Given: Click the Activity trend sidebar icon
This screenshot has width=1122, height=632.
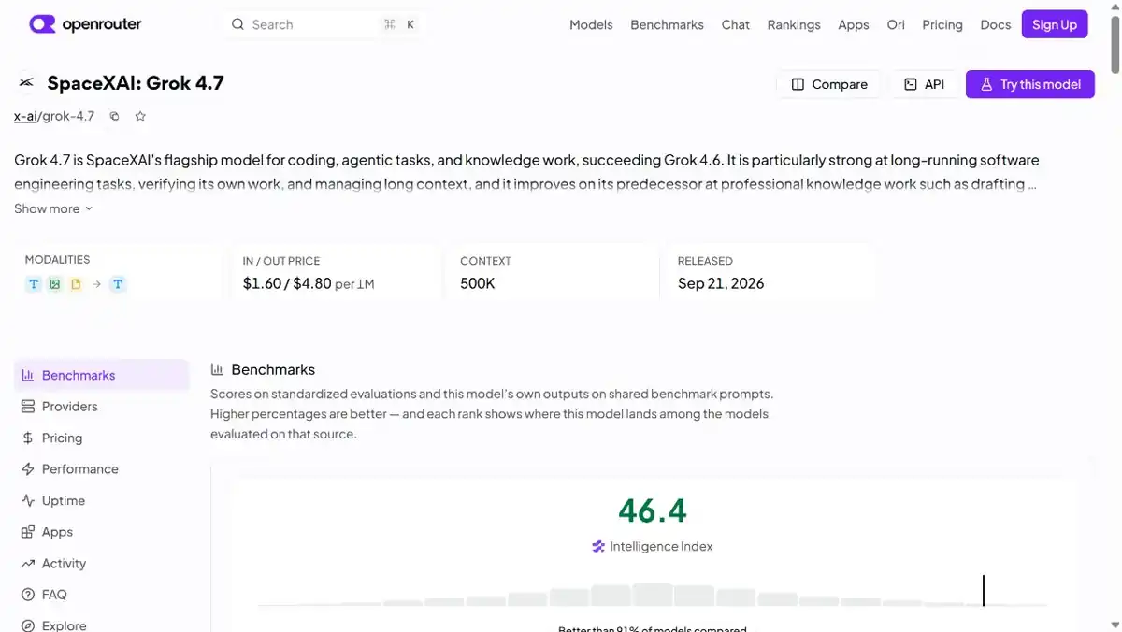Looking at the screenshot, I should (28, 563).
